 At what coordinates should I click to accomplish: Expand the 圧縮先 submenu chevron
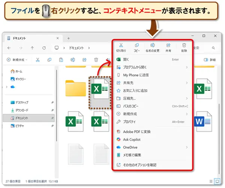pyautogui.click(x=187, y=98)
